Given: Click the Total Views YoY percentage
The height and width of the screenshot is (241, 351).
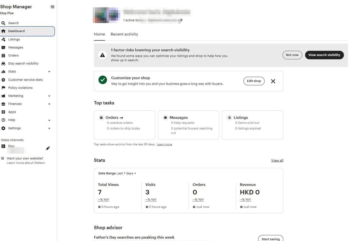Looking at the screenshot, I should point(104,200).
